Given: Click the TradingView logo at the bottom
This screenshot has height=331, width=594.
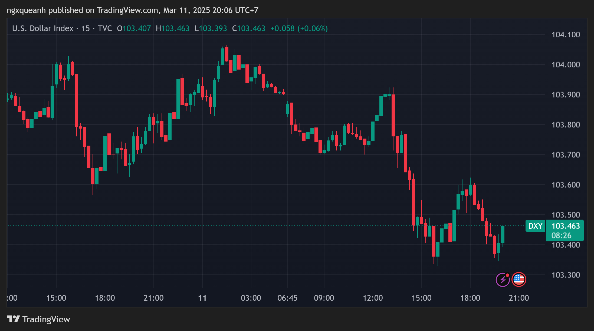Looking at the screenshot, I should [x=38, y=319].
